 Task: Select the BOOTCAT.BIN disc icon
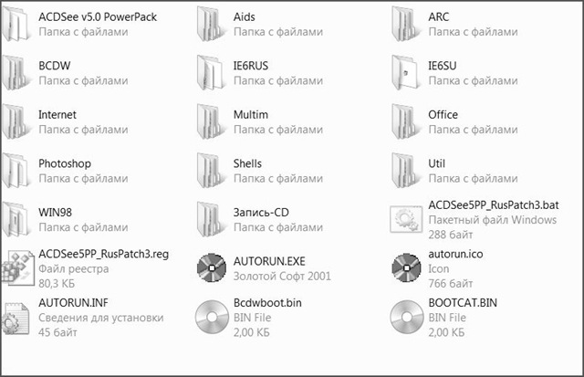click(x=406, y=317)
